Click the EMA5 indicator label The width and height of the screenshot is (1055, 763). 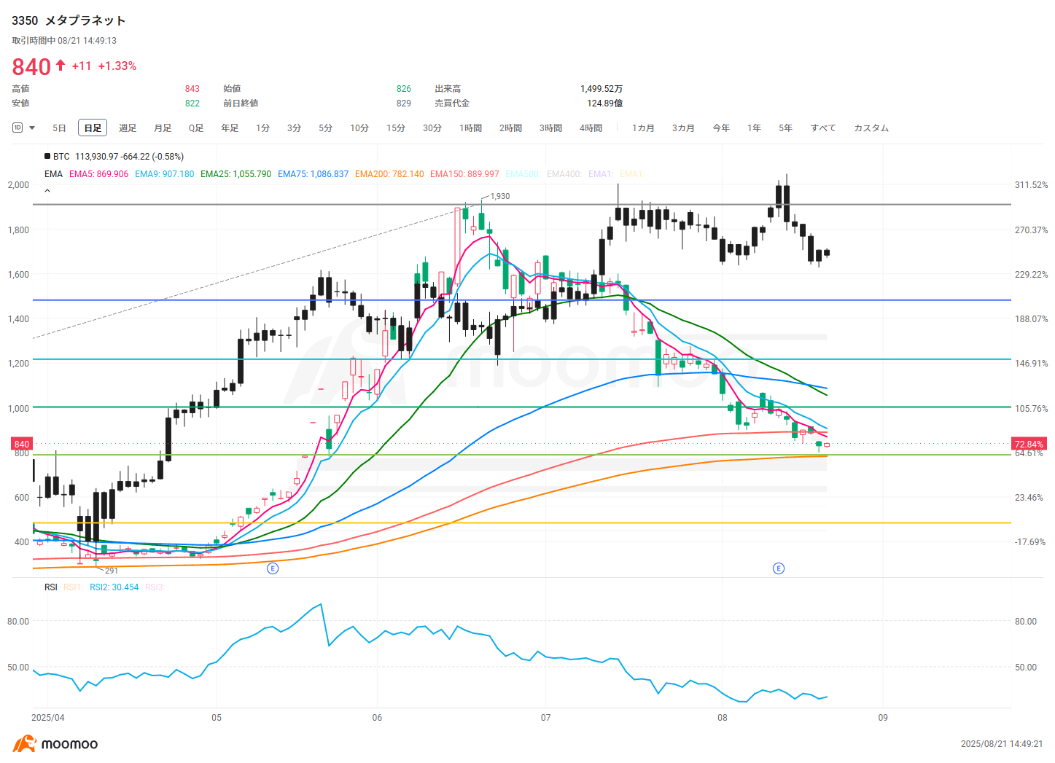(x=98, y=174)
